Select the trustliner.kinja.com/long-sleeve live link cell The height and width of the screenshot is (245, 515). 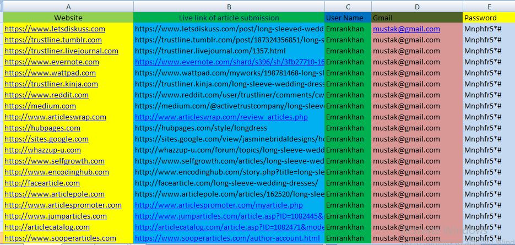click(229, 84)
